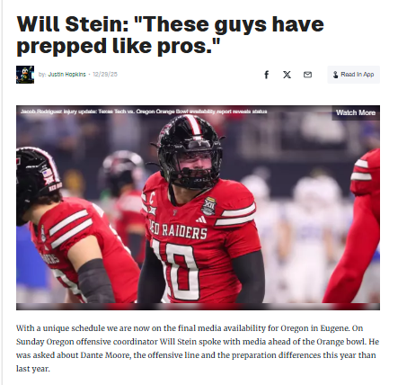Click the video progress bar under the player
Image resolution: width=398 pixels, height=385 pixels.
click(198, 307)
